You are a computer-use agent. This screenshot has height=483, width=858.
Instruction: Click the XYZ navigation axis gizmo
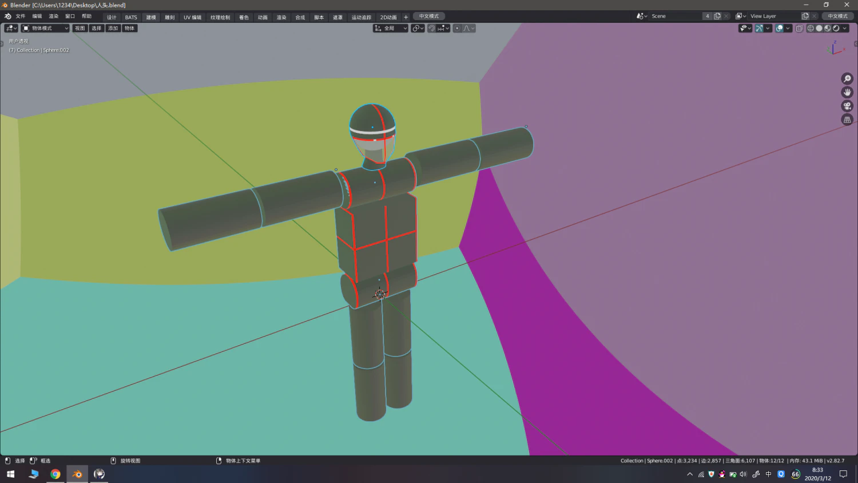click(836, 49)
